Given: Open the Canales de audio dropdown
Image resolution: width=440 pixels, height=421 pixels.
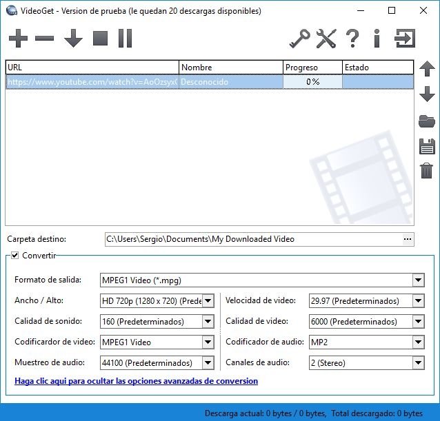Looking at the screenshot, I should click(418, 362).
